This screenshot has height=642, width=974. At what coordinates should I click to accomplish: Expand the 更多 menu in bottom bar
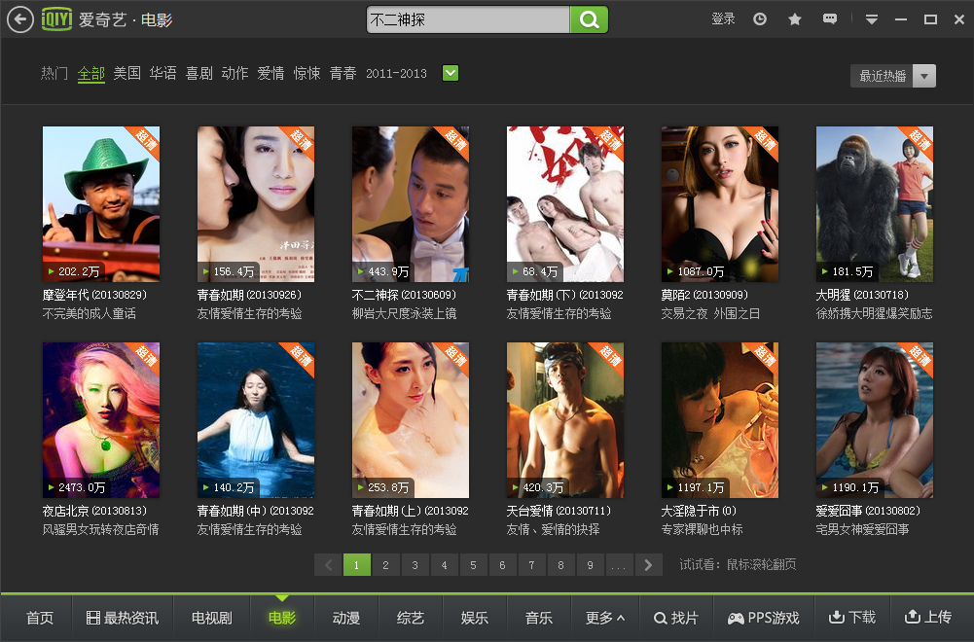(x=604, y=618)
